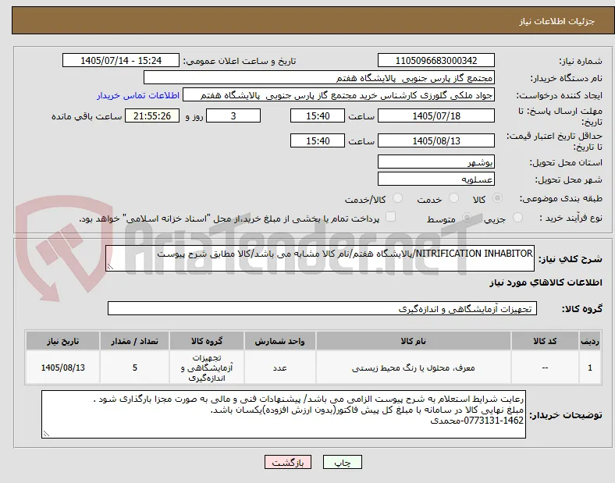The width and height of the screenshot is (615, 483).
Task: Click the resize handle of buyer notes
Action: pos(46,434)
